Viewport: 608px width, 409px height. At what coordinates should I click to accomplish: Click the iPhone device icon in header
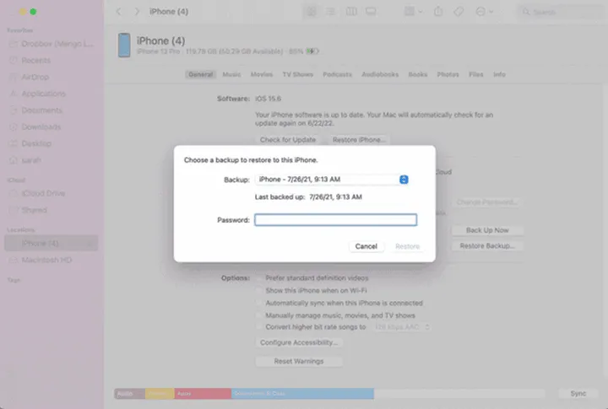tap(124, 46)
